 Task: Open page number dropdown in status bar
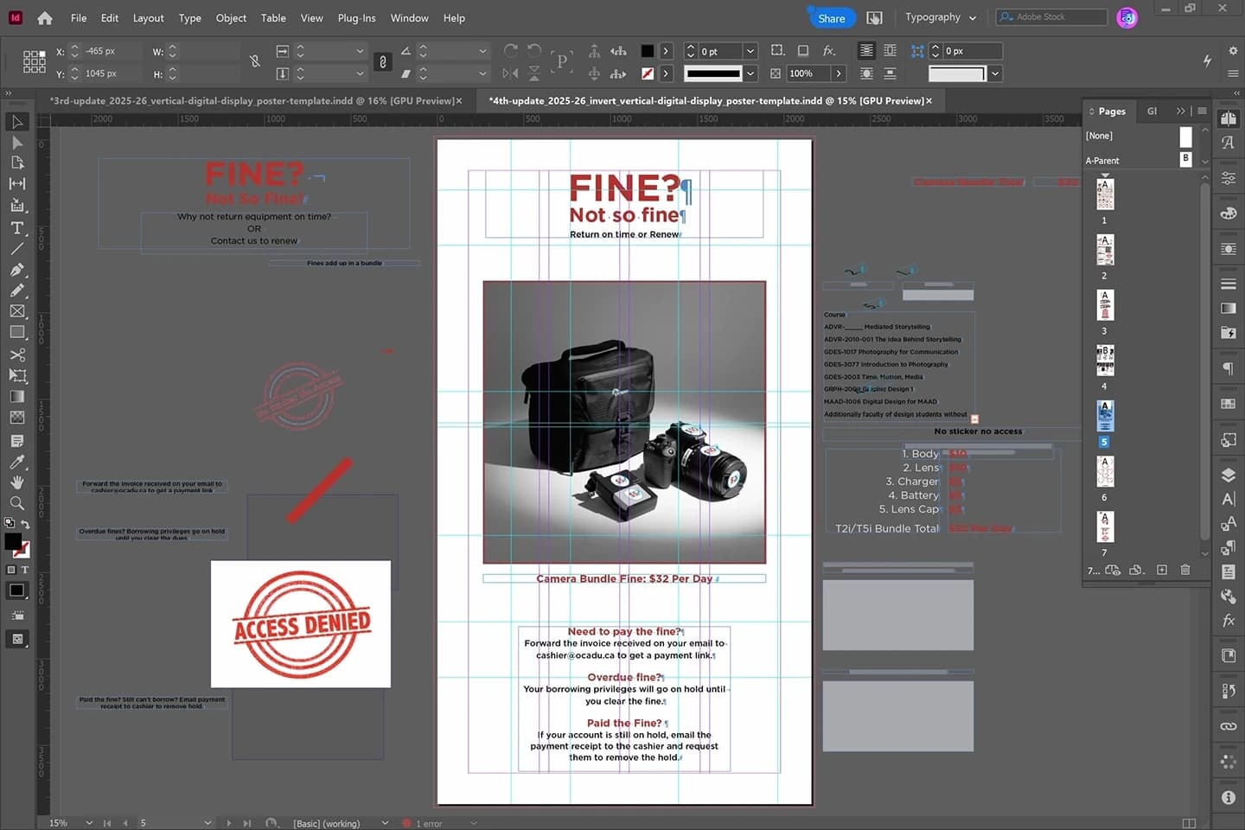(207, 823)
